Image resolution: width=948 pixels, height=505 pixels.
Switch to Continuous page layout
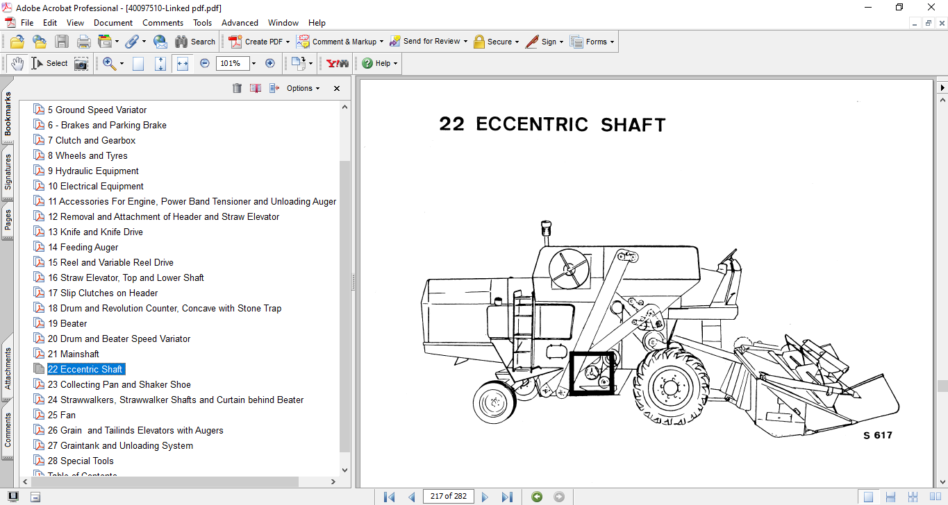889,497
